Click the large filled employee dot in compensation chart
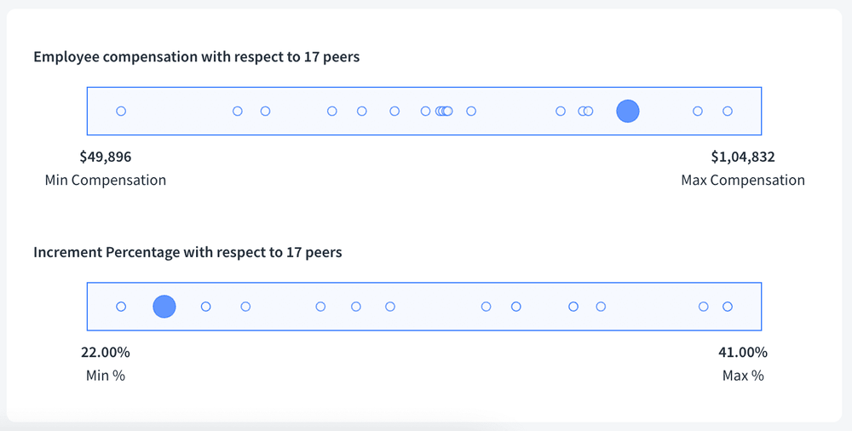The image size is (852, 431). click(628, 111)
